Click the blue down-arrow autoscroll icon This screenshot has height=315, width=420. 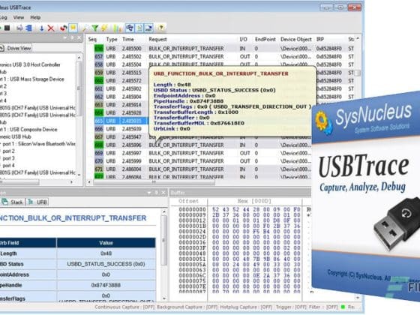click(x=41, y=28)
